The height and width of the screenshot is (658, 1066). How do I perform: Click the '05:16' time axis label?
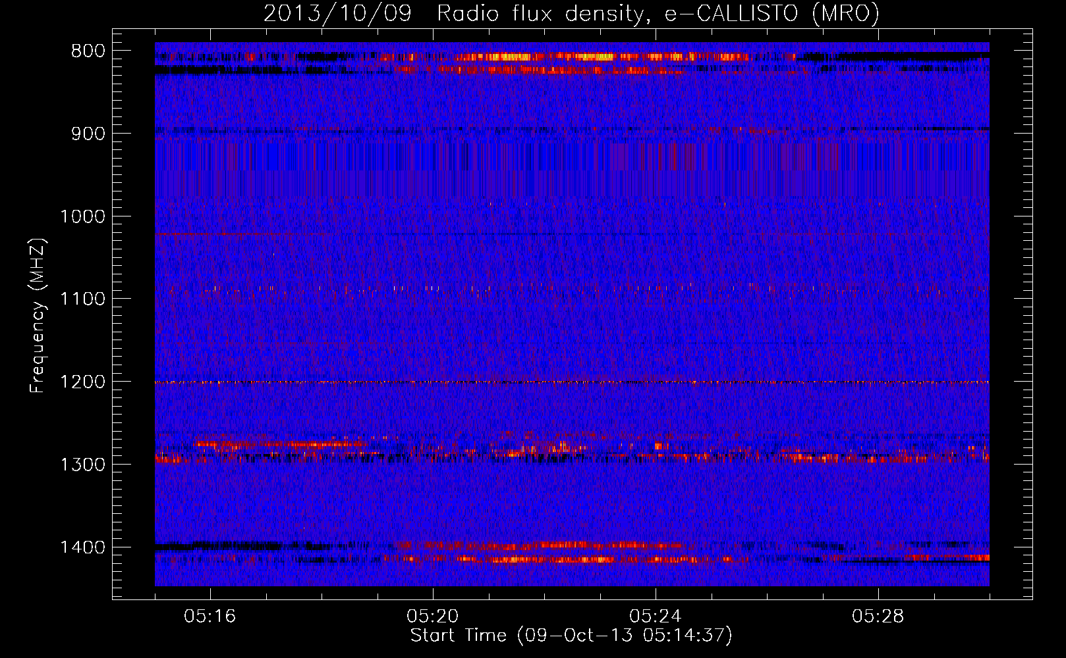click(x=210, y=617)
